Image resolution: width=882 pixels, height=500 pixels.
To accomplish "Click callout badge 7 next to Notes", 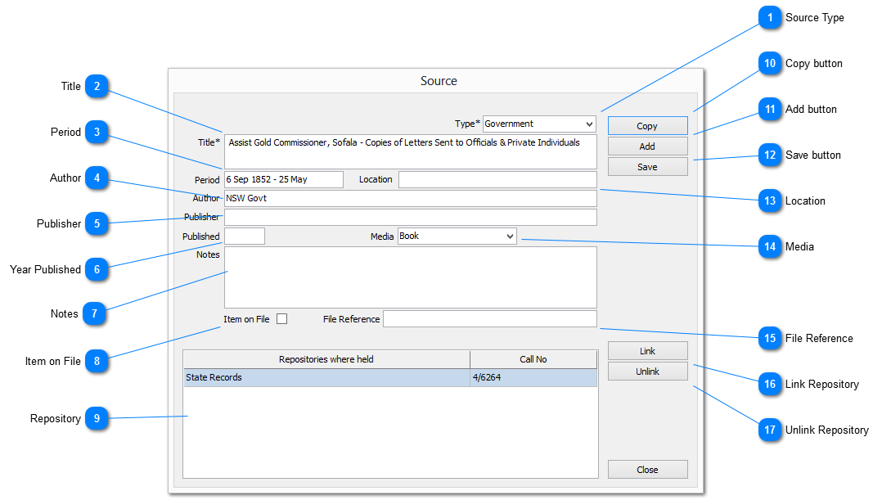I will [95, 314].
